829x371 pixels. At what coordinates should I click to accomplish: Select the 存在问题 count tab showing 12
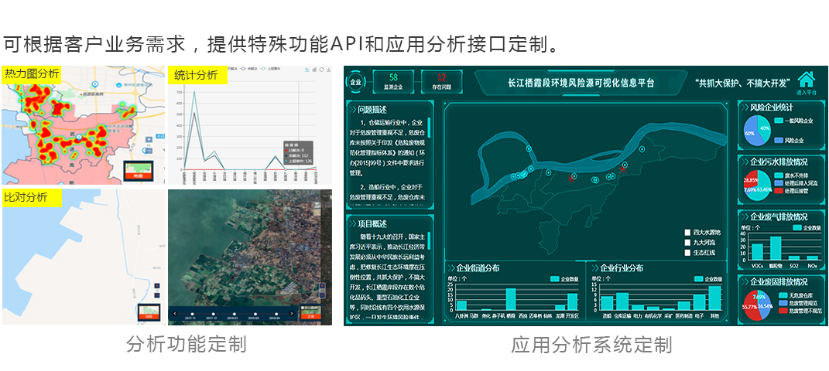pyautogui.click(x=442, y=81)
